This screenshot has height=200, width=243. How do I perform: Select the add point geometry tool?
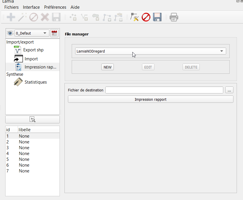point(73,17)
